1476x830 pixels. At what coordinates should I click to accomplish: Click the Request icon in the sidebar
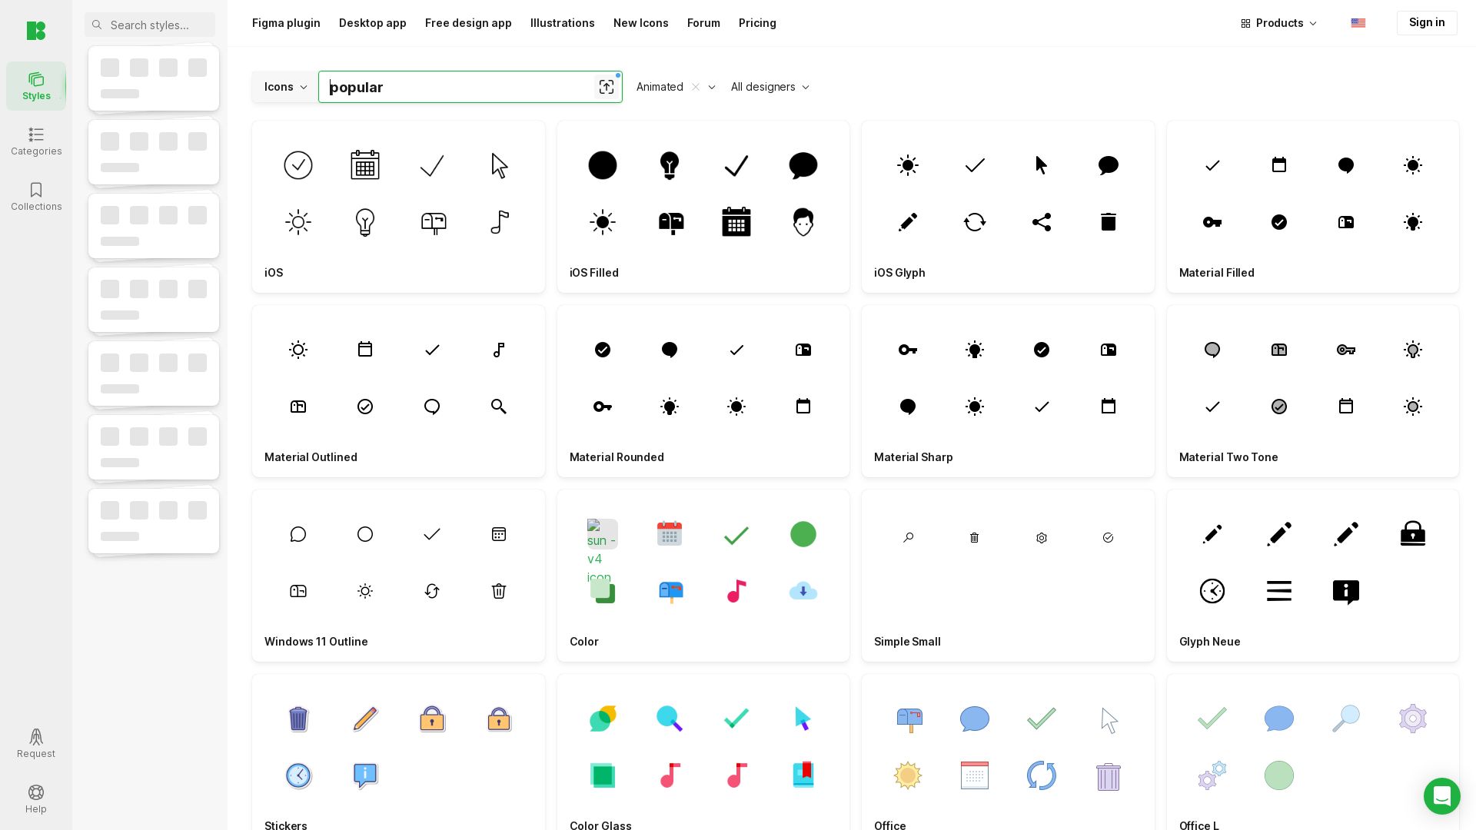coord(36,744)
